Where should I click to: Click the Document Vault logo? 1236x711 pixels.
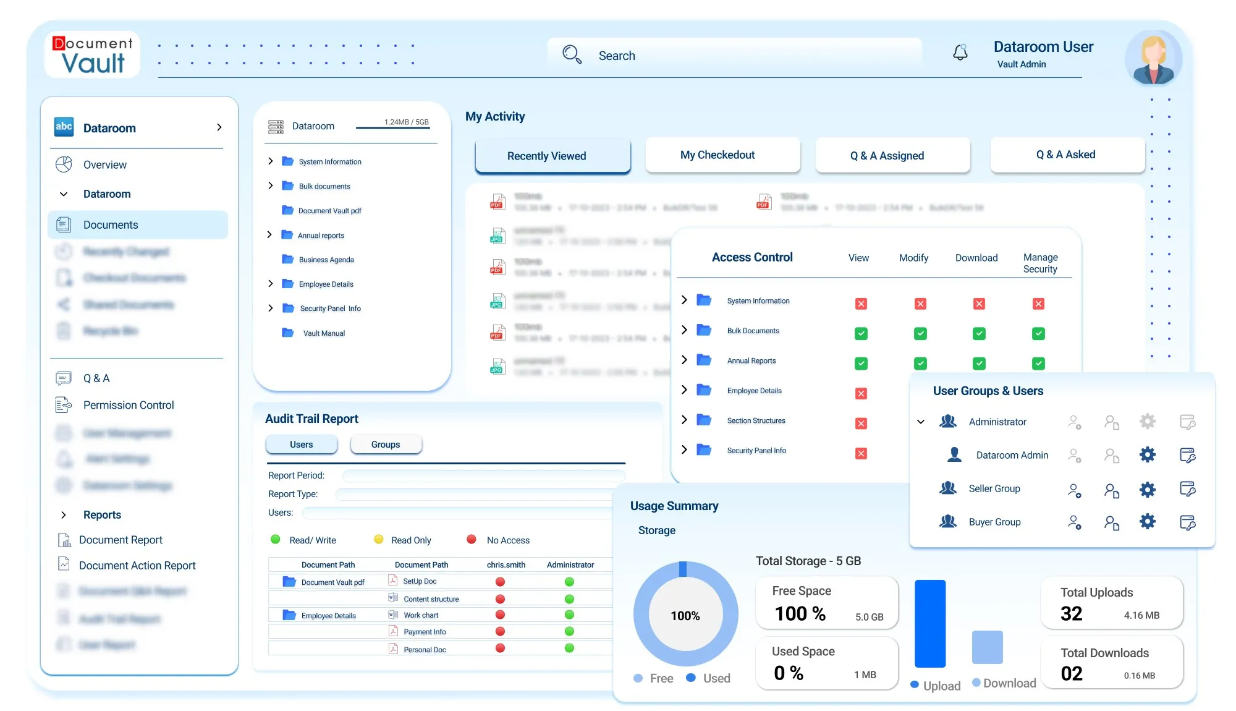point(93,55)
